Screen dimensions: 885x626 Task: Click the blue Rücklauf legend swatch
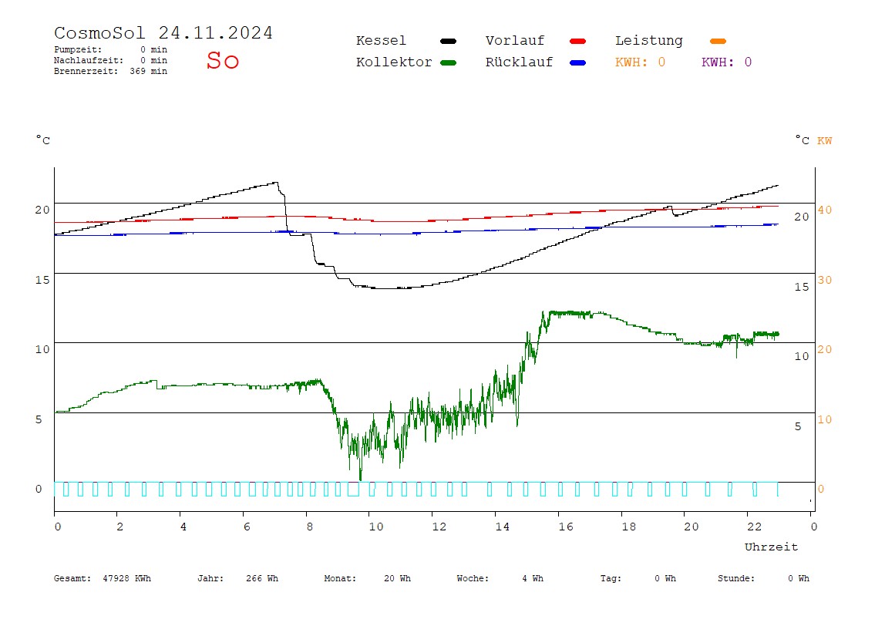pyautogui.click(x=578, y=62)
